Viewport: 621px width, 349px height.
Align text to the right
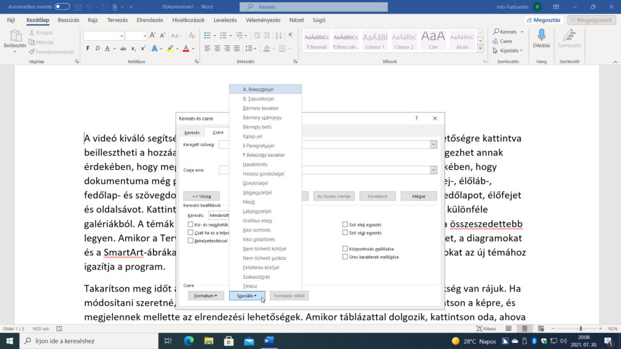pos(227,48)
